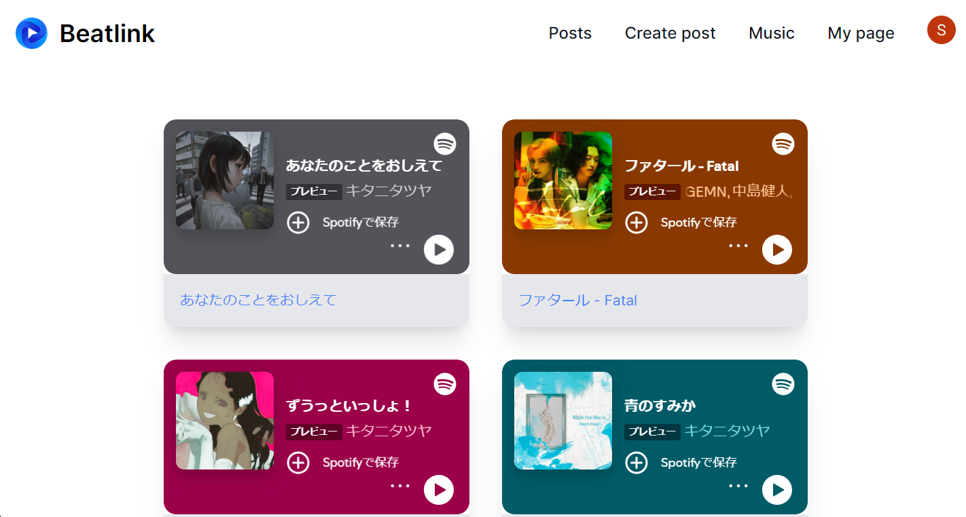
Task: Click Spotifyで保存 text on 青のすみか card
Action: point(699,462)
